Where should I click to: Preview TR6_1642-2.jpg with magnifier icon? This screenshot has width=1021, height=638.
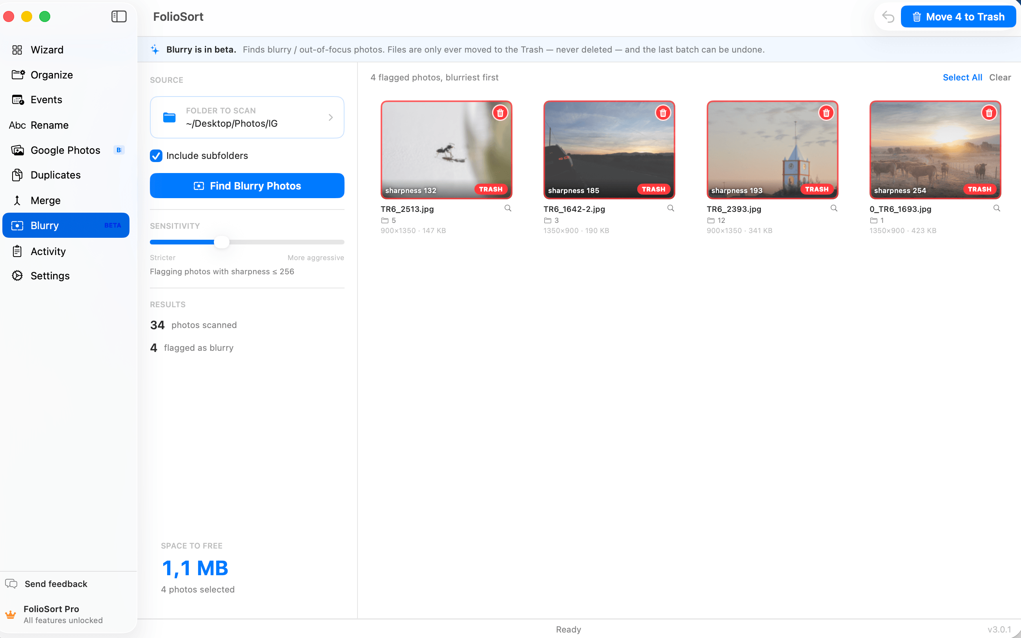(x=671, y=208)
